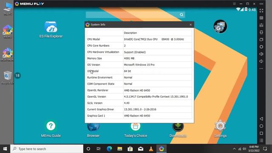Close the System Info dialog
The height and width of the screenshot is (153, 272).
click(191, 25)
